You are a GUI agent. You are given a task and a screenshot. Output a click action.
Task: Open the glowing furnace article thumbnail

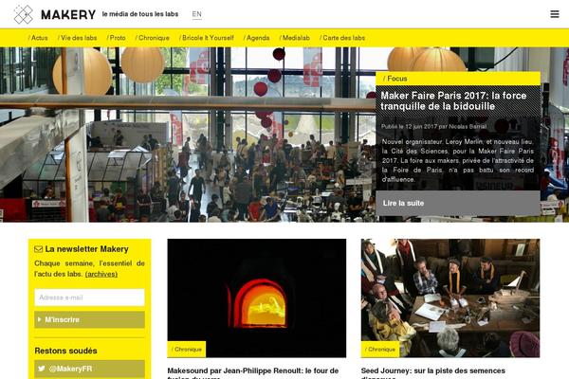[x=257, y=298]
